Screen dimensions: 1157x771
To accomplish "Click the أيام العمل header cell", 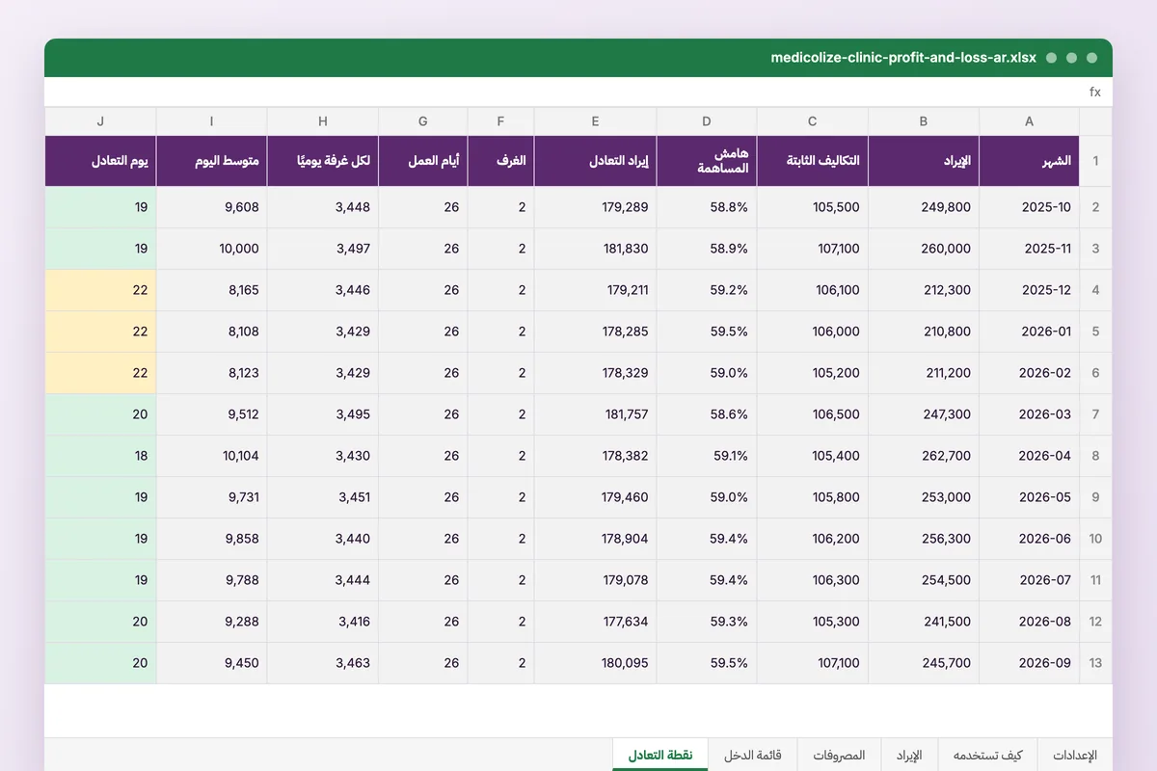I will pos(423,161).
